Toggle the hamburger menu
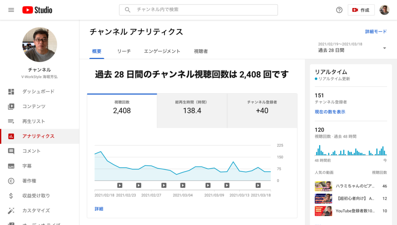The height and width of the screenshot is (225, 397). 11,10
